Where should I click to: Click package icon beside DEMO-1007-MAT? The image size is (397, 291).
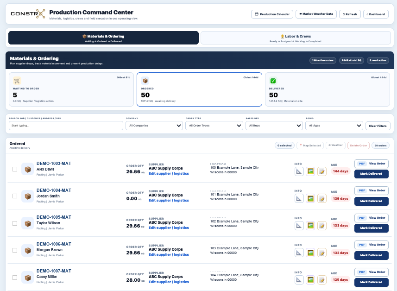[x=28, y=278]
